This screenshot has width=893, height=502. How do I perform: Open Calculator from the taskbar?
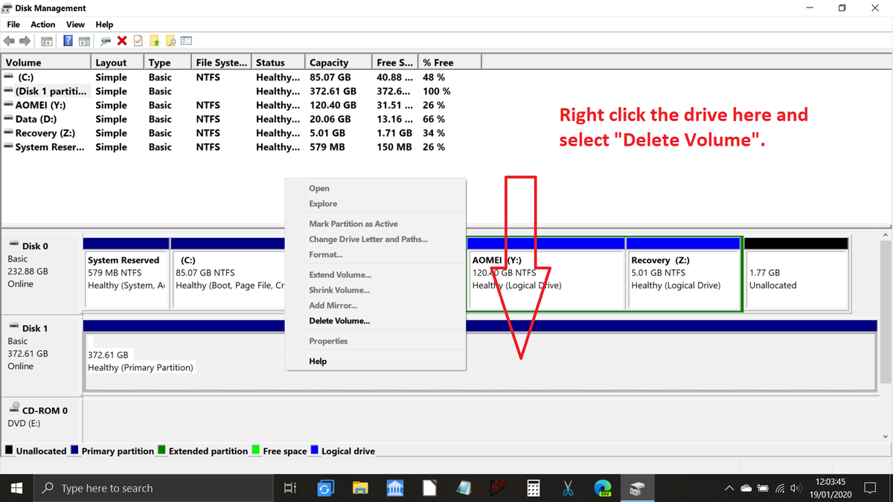[x=533, y=489]
